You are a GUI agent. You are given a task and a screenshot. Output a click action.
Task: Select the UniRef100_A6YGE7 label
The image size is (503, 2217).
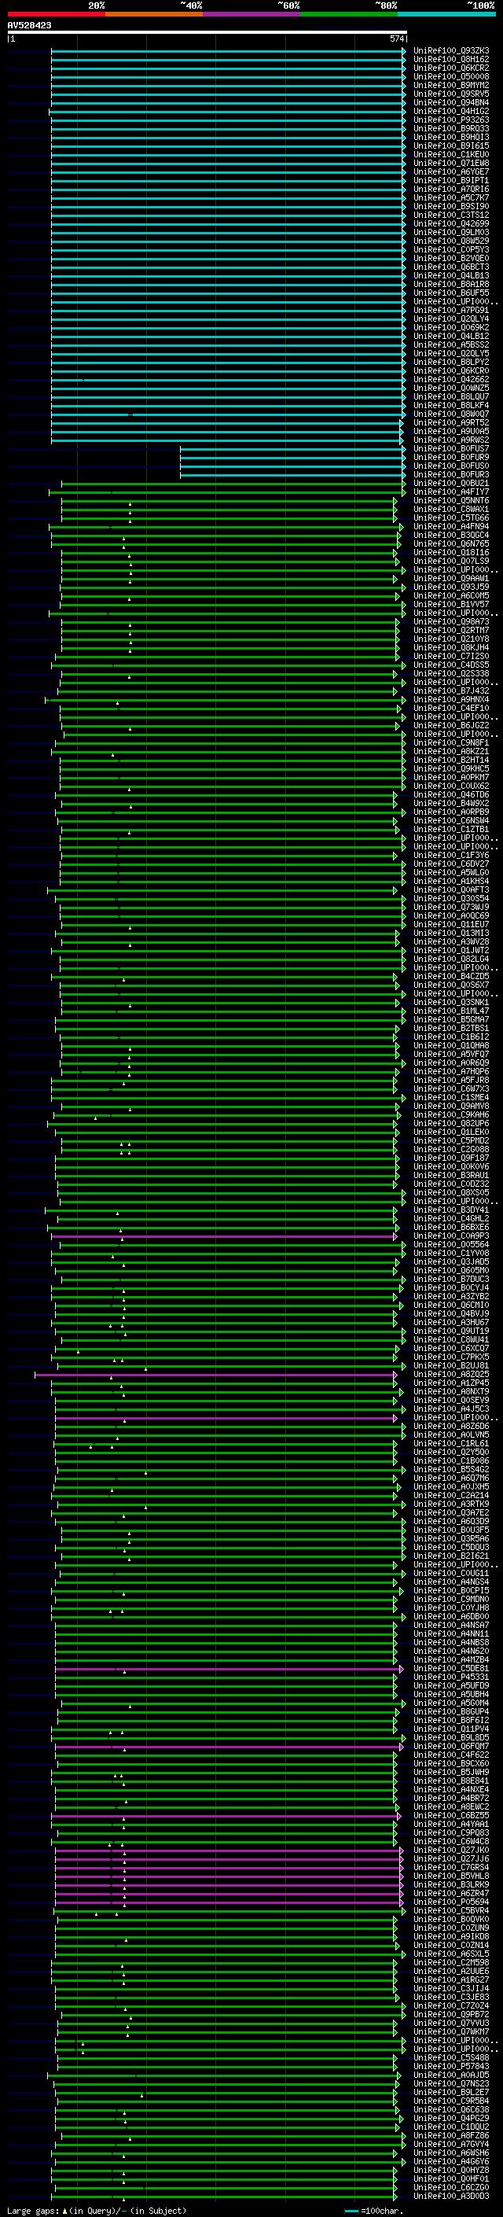click(451, 172)
